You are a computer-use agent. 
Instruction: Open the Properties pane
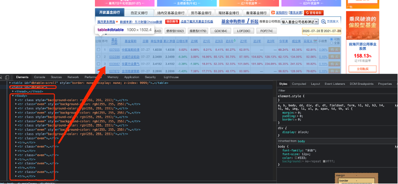tap(385, 84)
